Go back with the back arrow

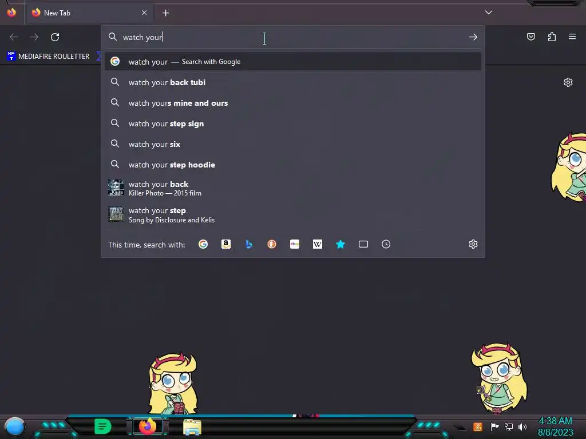point(14,37)
